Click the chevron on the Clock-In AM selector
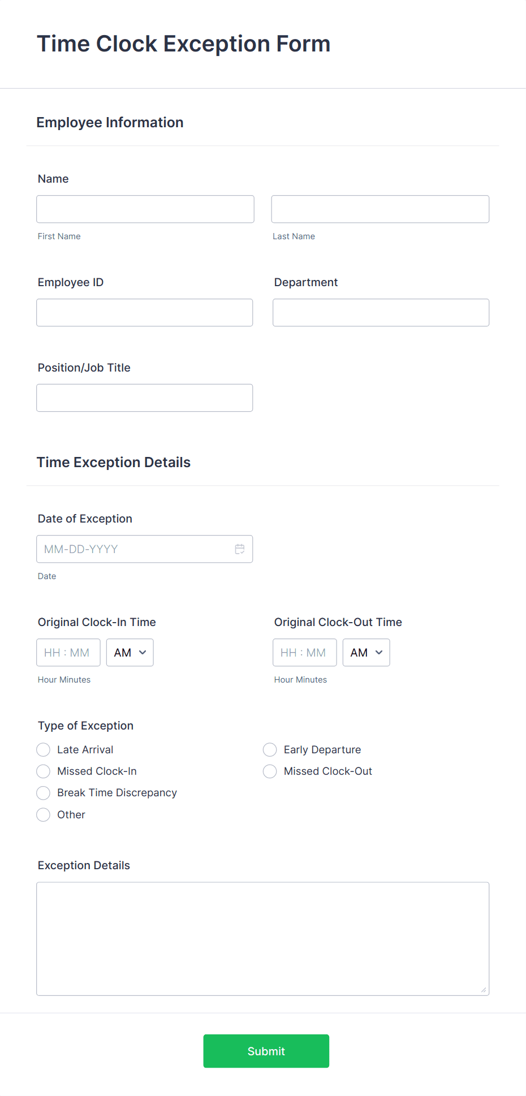The width and height of the screenshot is (526, 1096). coord(143,652)
